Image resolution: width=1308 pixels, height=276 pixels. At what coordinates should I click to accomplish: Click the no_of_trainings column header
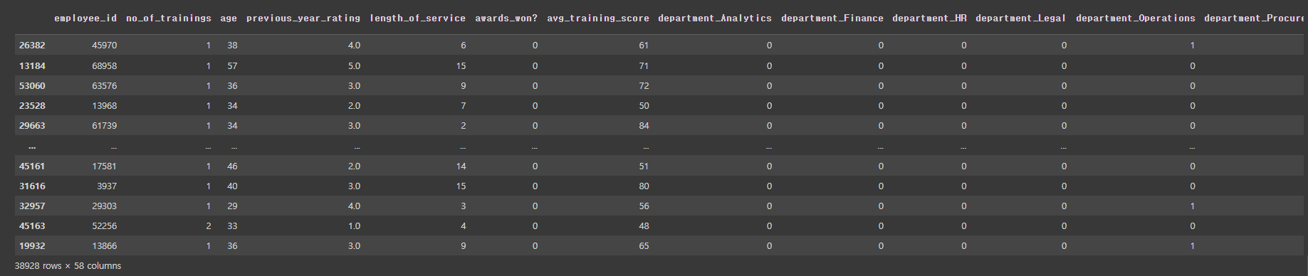[x=169, y=18]
